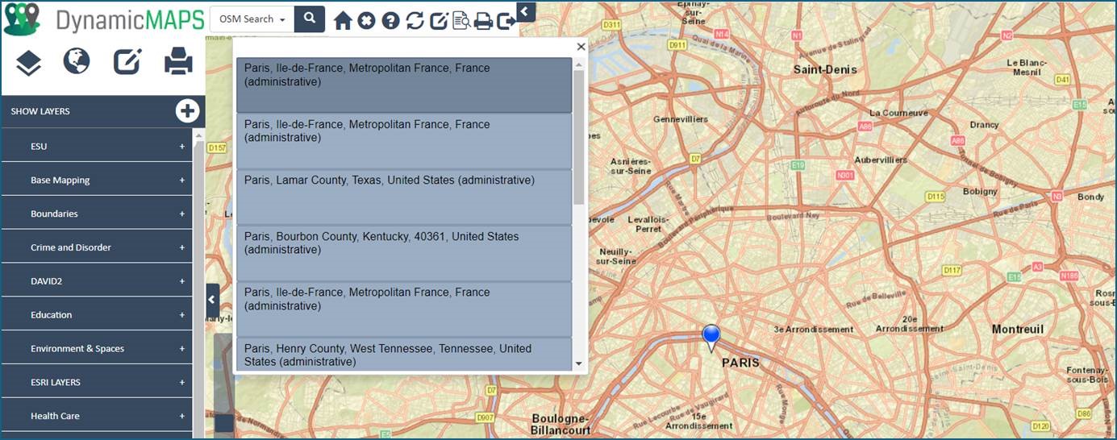Click Saint-Denis label on the map
Screen dimensions: 1117x440
(x=825, y=69)
